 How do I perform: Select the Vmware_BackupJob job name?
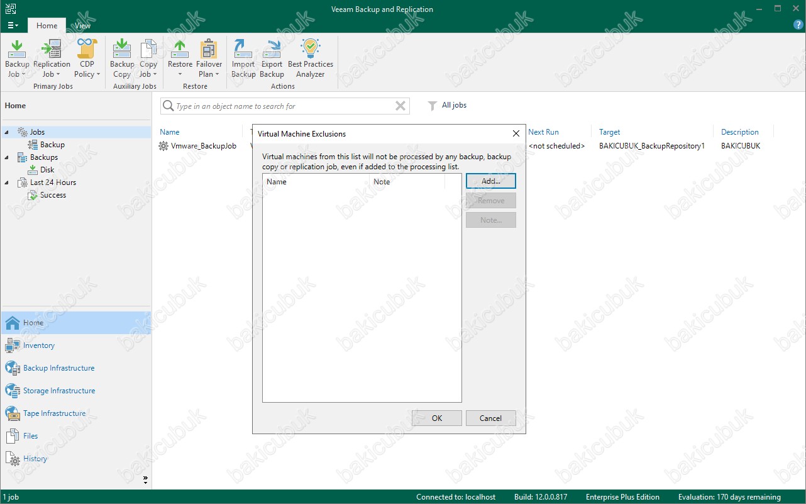(x=204, y=146)
